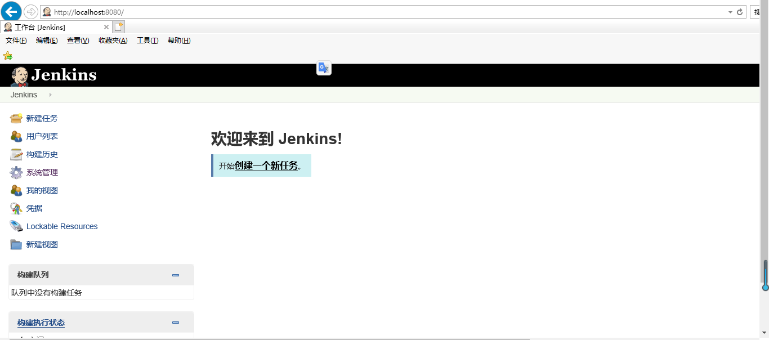Open the 编辑(E) menu

tap(47, 41)
